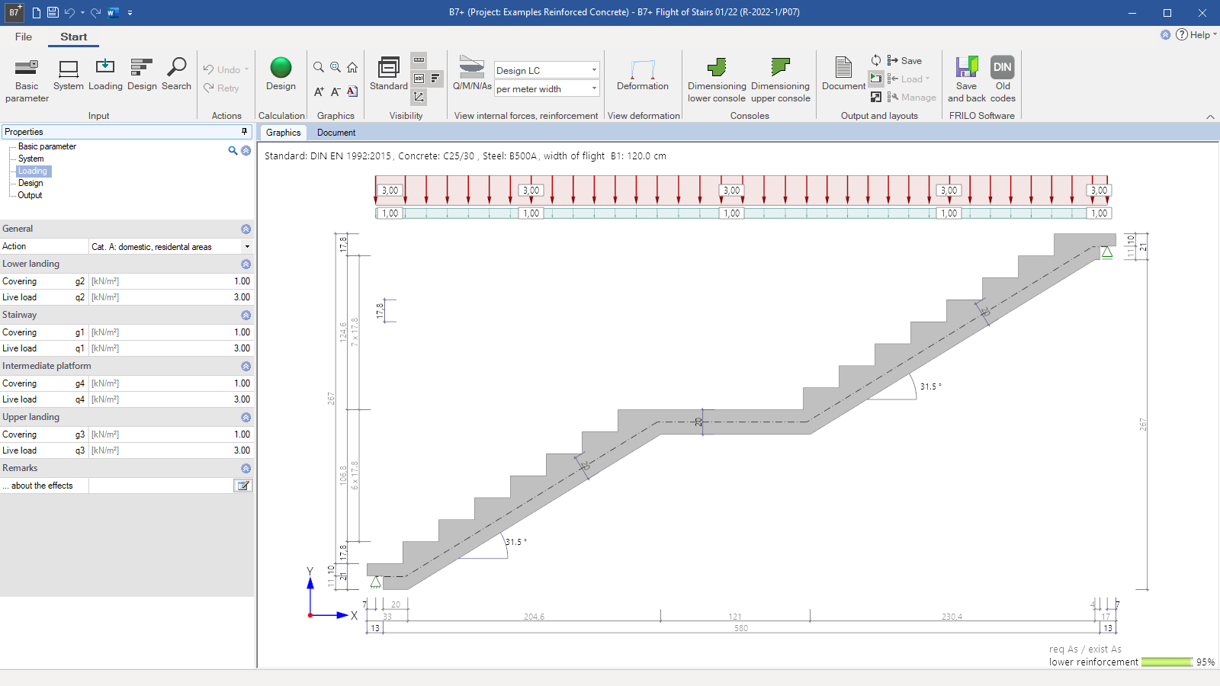The image size is (1220, 686).
Task: Select System tree item
Action: tap(31, 159)
